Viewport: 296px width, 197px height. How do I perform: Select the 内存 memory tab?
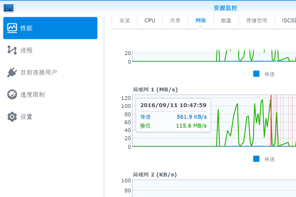point(175,20)
